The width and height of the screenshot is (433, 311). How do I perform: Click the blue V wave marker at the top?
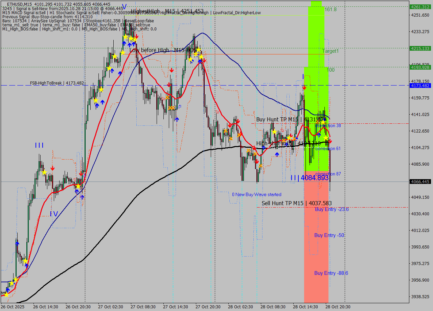124,6
